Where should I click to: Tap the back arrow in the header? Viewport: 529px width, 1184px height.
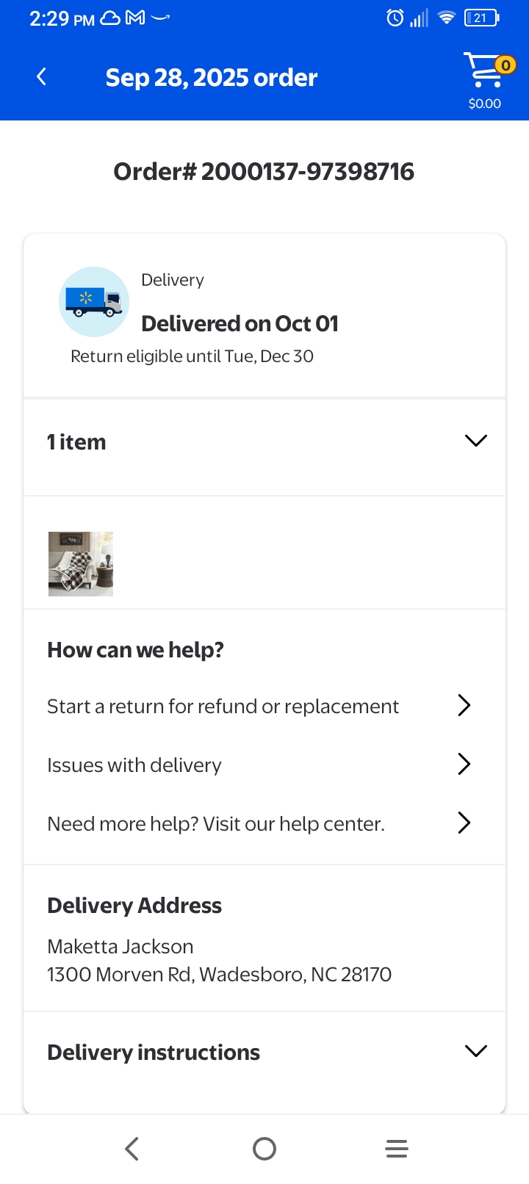click(x=42, y=76)
